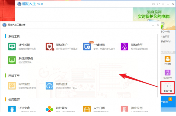The image size is (176, 116).
Task: Open the USB宝盒 icon
Action: (x=12, y=109)
